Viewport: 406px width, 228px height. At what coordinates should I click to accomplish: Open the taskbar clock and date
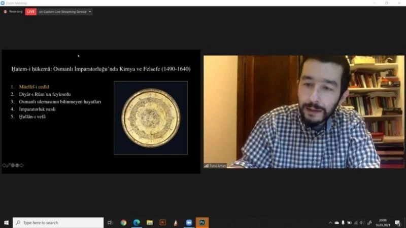coord(383,222)
